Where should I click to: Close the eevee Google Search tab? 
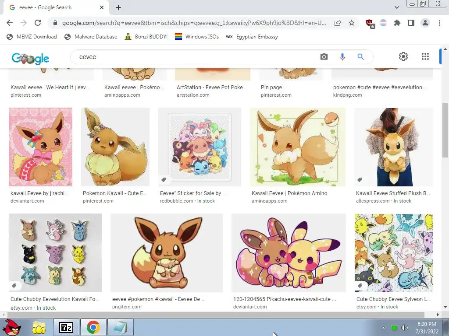(102, 7)
